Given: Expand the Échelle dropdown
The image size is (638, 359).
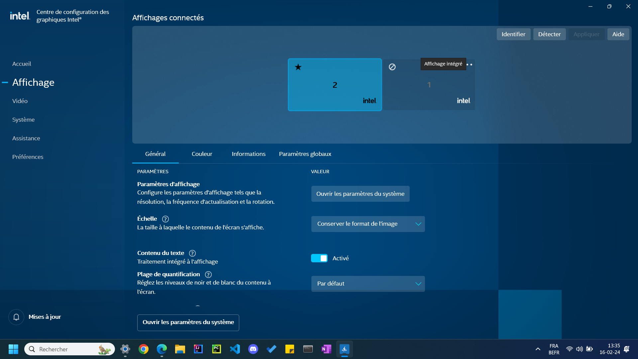Looking at the screenshot, I should coord(368,224).
